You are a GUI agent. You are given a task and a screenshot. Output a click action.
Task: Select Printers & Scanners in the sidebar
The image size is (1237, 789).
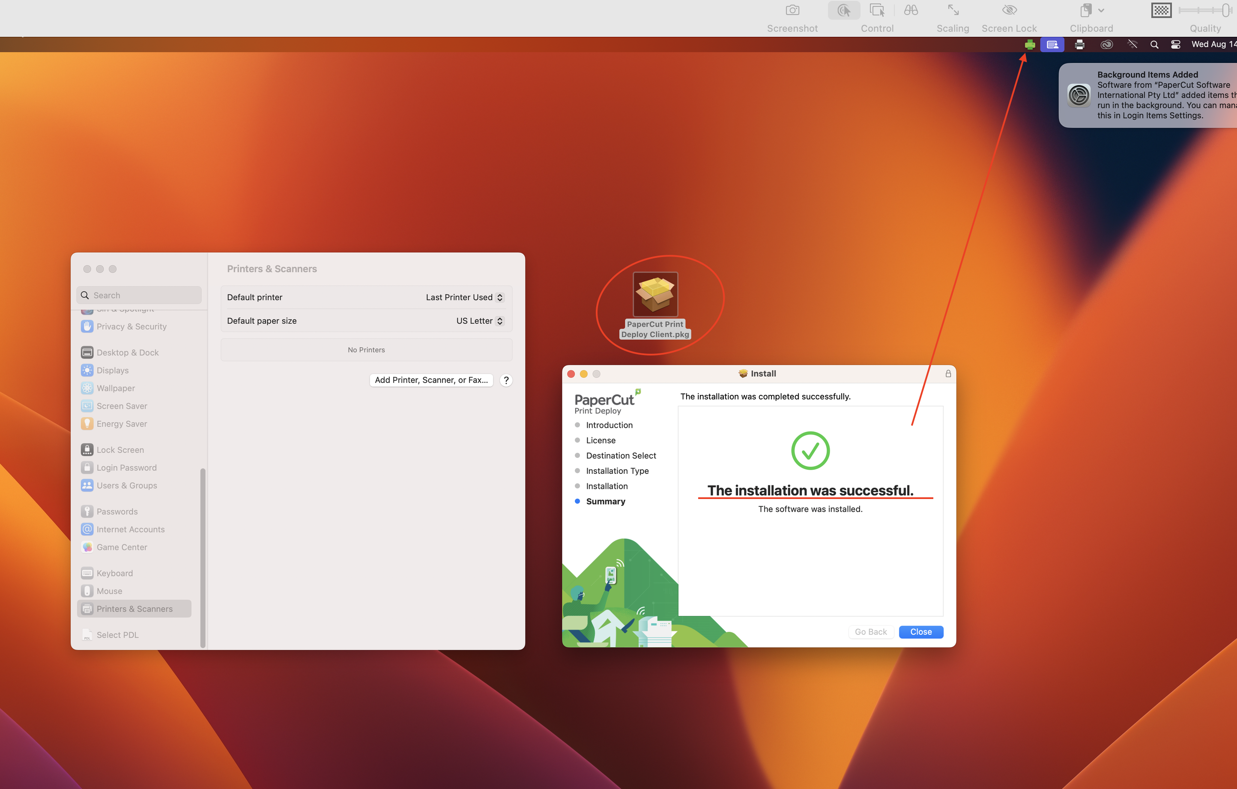click(x=134, y=609)
